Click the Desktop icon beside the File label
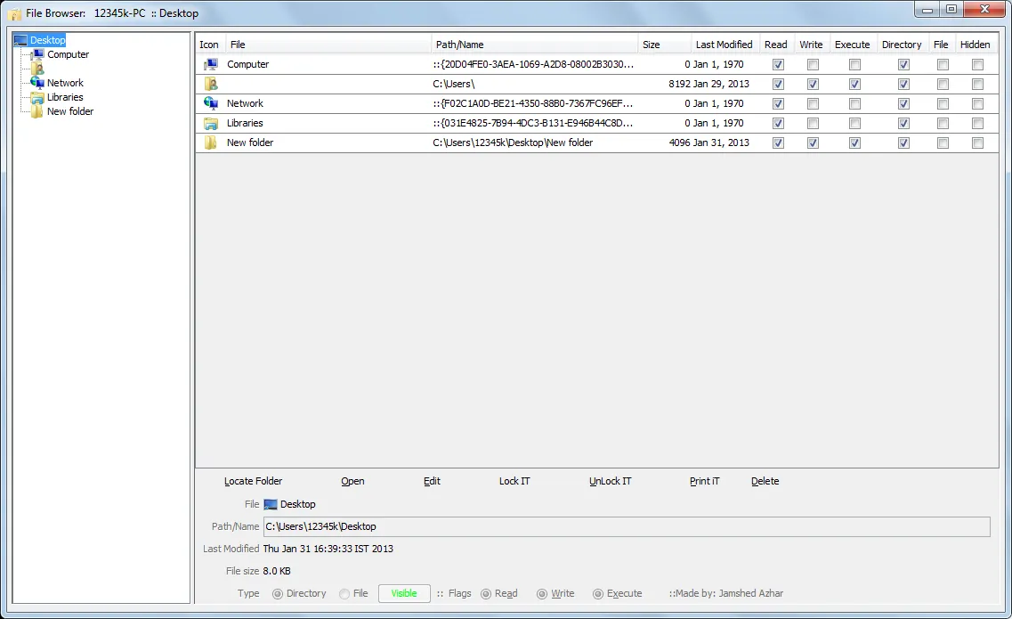This screenshot has height=619, width=1012. [x=271, y=504]
